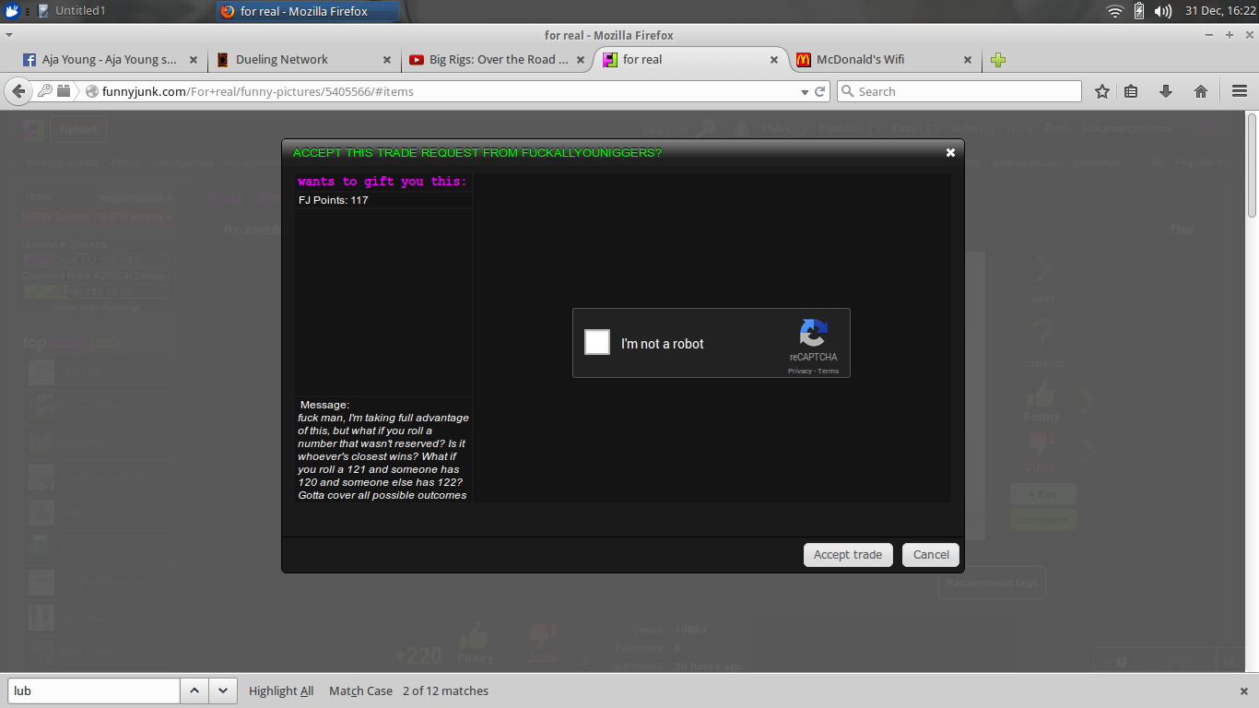Close the trade dialog with the X
This screenshot has width=1259, height=708.
[x=950, y=153]
